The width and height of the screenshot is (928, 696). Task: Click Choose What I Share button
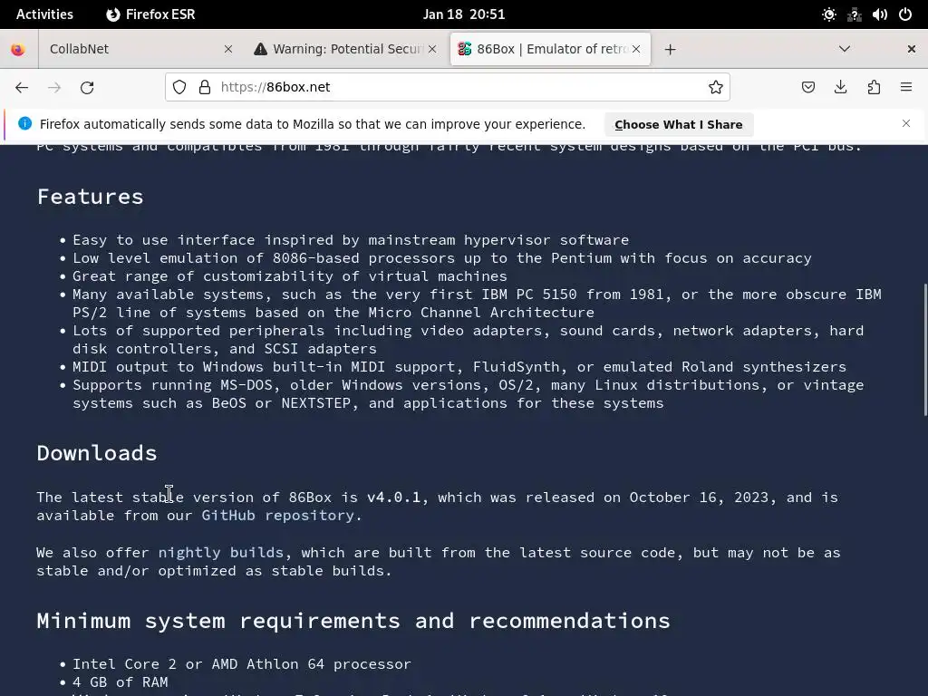point(678,124)
